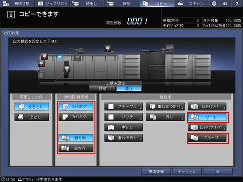
Task: Select the コピー tab
Action: (157, 3)
